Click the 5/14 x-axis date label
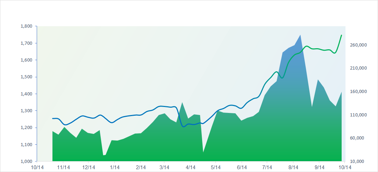This screenshot has height=172, width=378. tap(216, 167)
